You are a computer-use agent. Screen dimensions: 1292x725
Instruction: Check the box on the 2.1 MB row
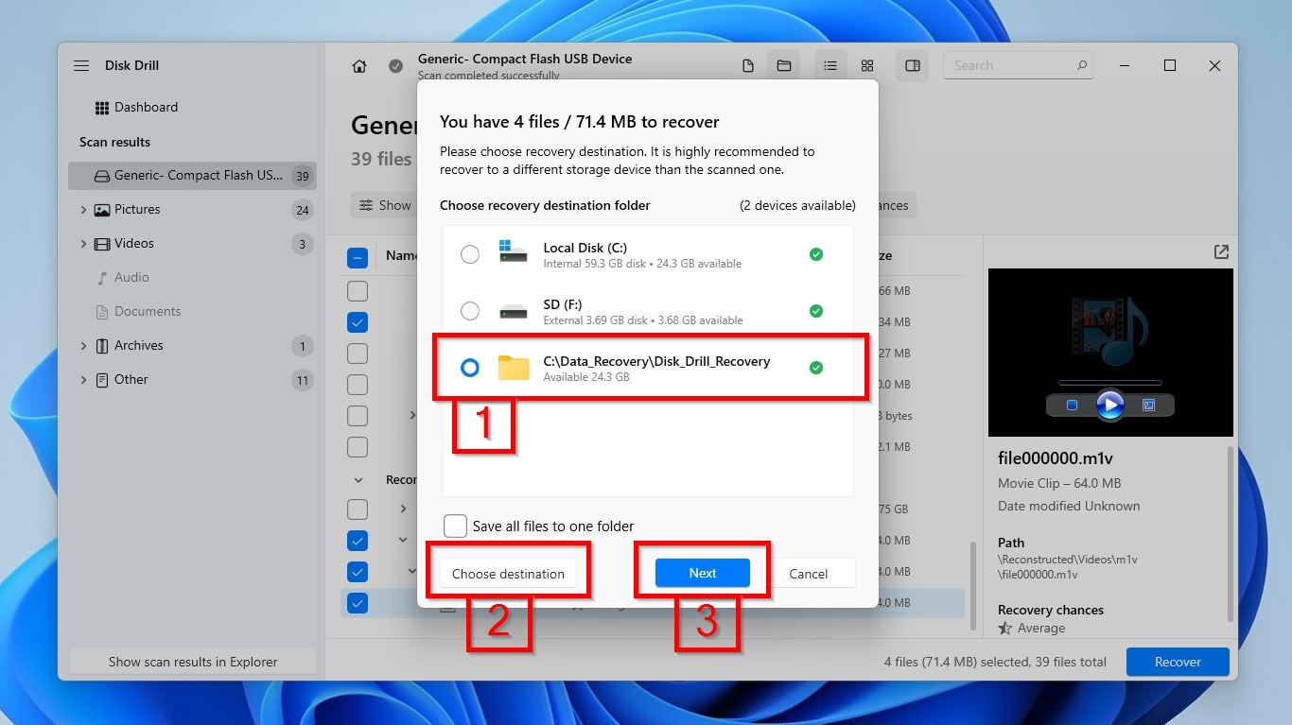pos(358,447)
